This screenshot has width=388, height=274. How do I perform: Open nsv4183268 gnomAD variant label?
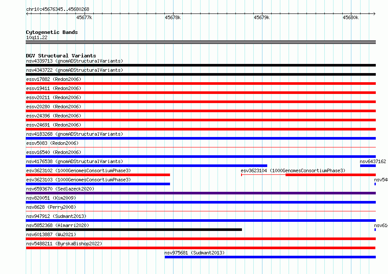[75, 134]
